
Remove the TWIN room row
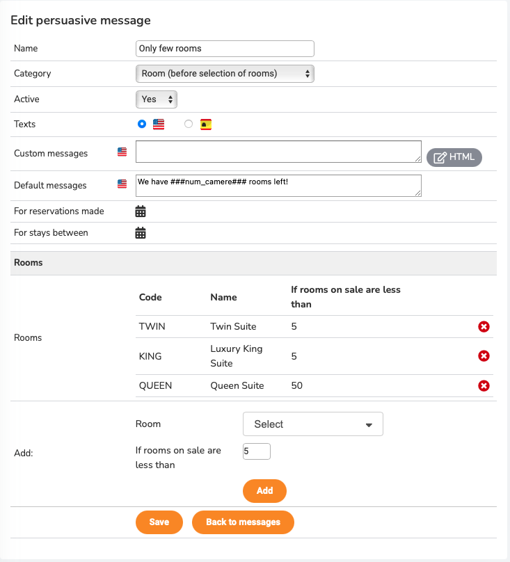click(x=484, y=326)
